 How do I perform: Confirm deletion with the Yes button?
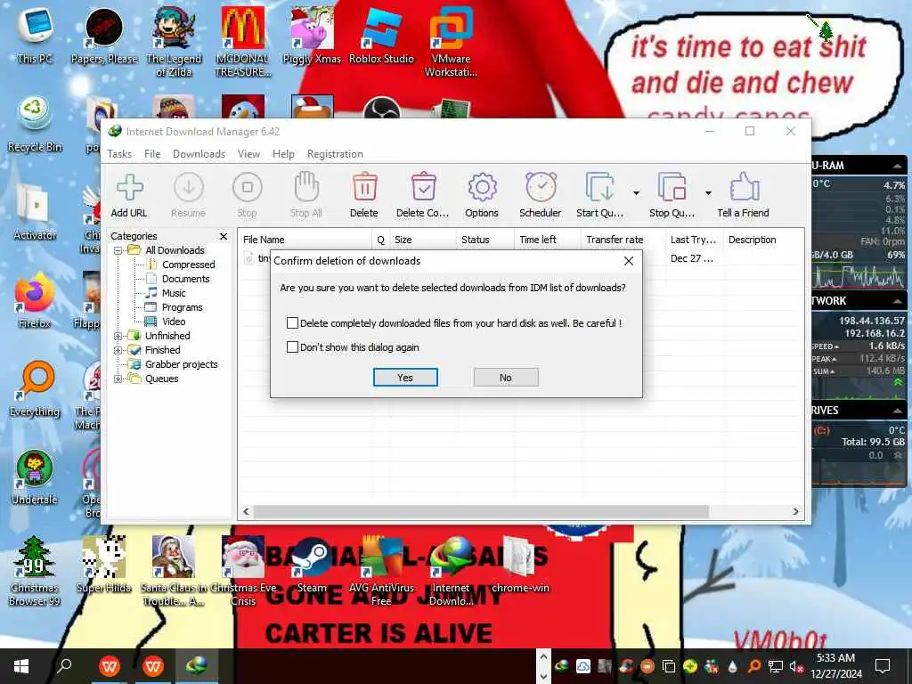tap(405, 378)
